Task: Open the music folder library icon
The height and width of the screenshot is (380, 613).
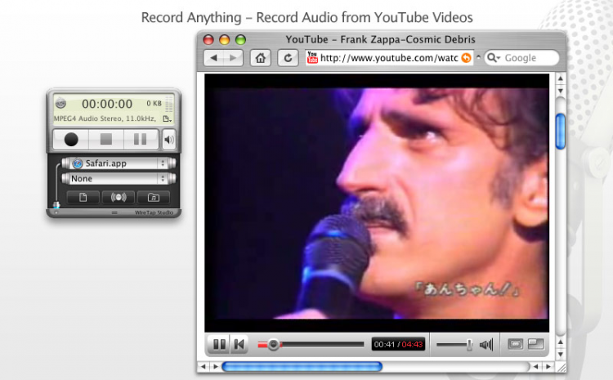Action: (154, 198)
